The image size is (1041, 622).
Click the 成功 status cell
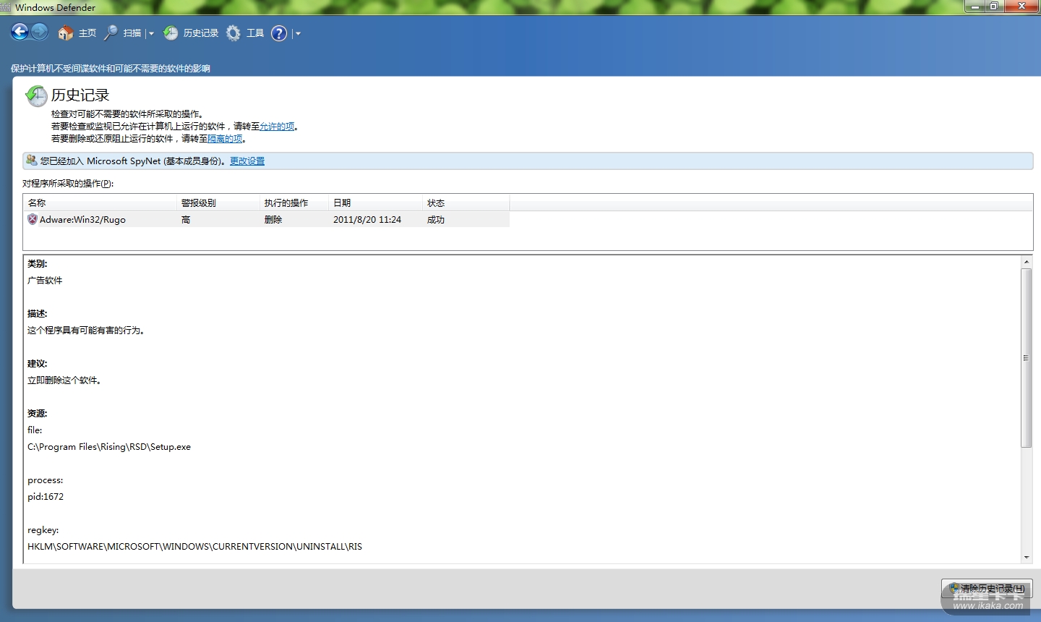pyautogui.click(x=436, y=220)
